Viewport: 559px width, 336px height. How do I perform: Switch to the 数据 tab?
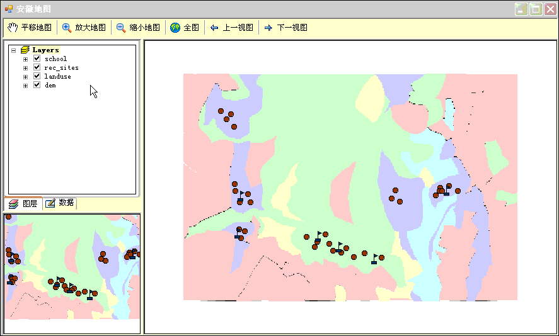pyautogui.click(x=59, y=203)
